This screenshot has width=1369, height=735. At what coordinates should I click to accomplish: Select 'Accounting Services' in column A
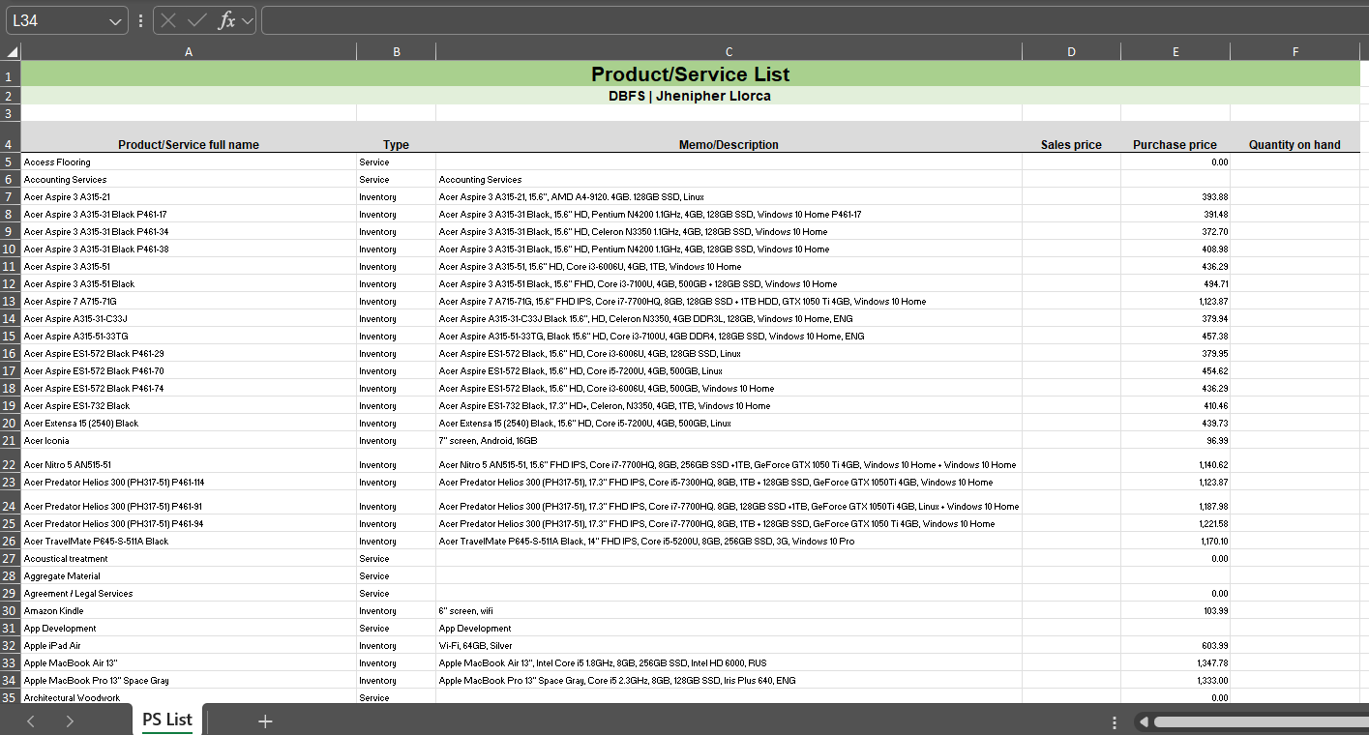[189, 180]
